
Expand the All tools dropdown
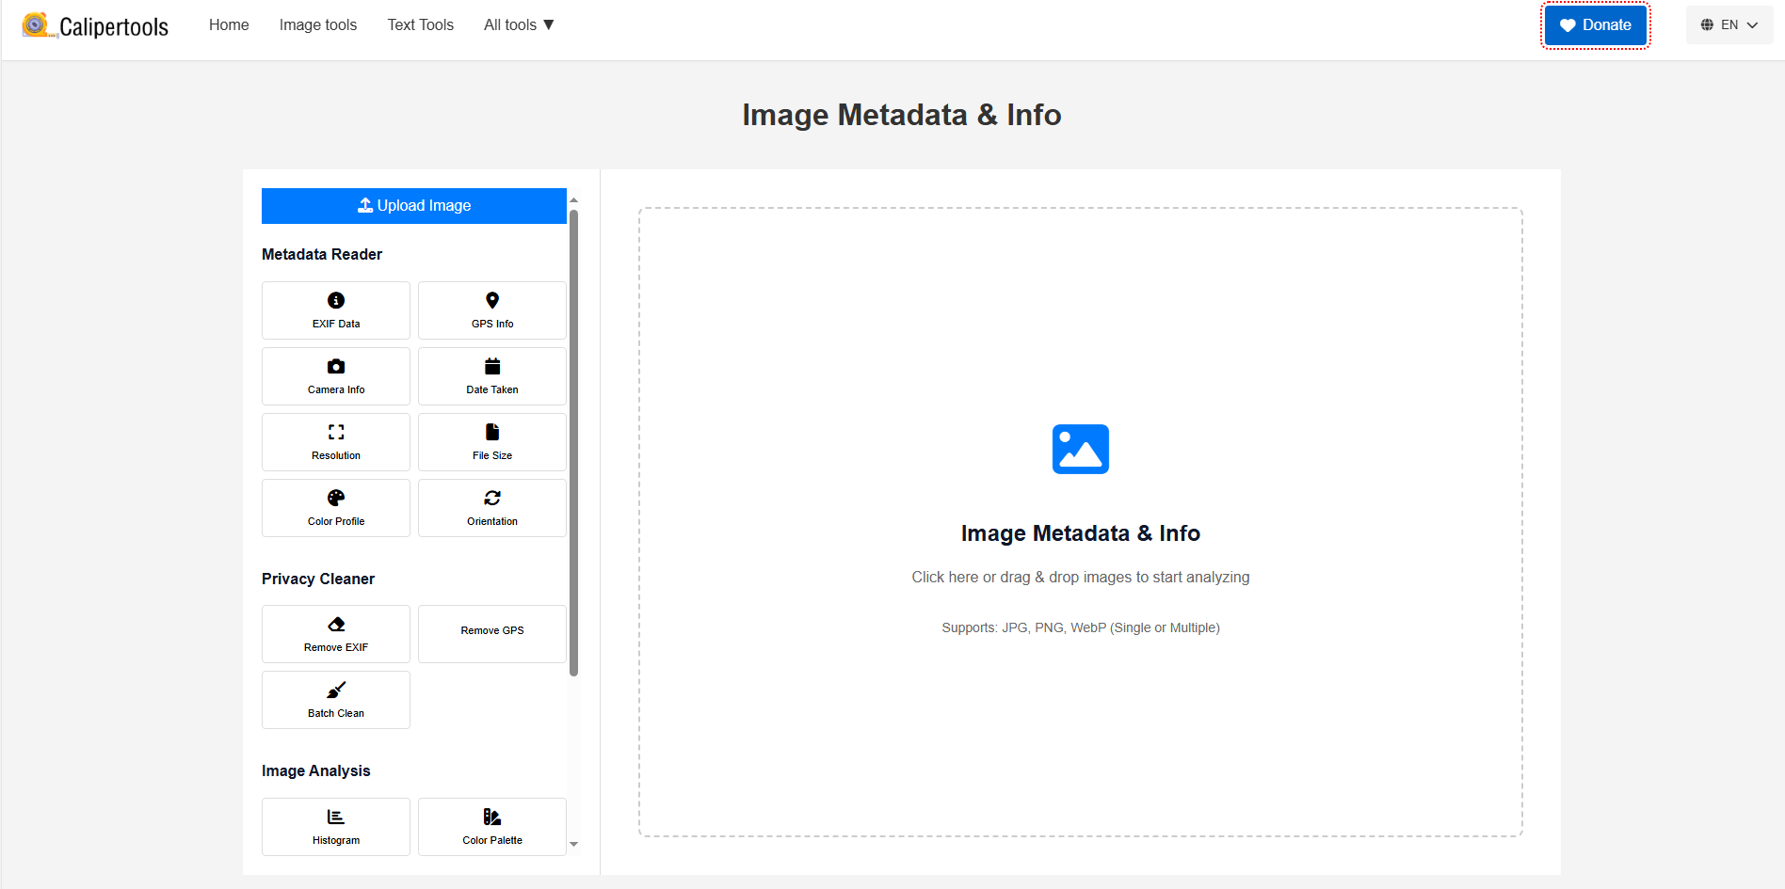click(518, 24)
